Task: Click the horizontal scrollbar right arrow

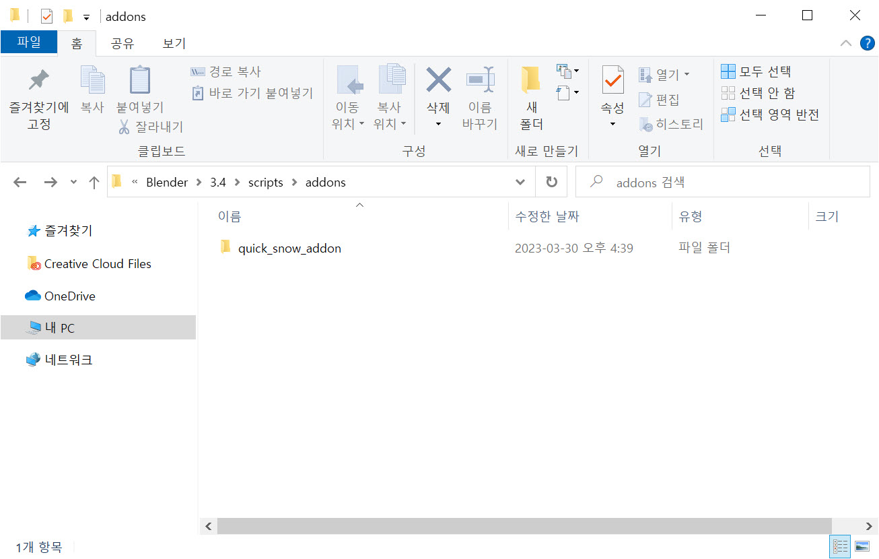Action: point(870,526)
